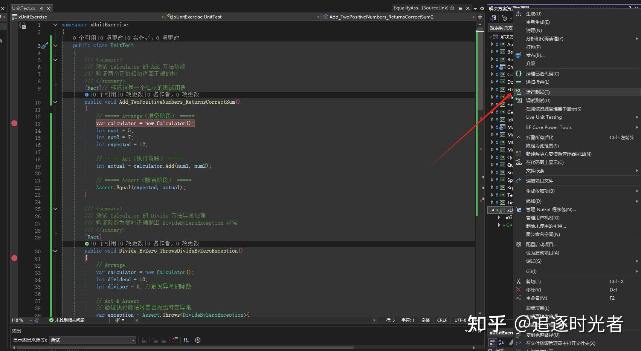Image resolution: width=641 pixels, height=351 pixels.
Task: Click the output timestamp clock icon
Action: (198, 340)
